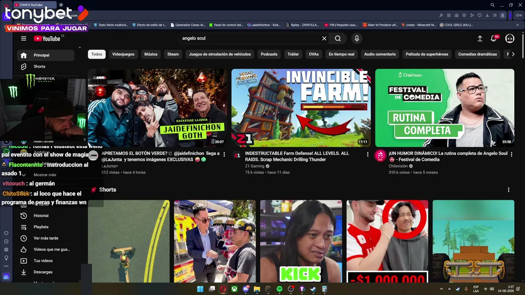This screenshot has height=295, width=525.
Task: Open the Chilevisión channel avatar
Action: (380, 156)
